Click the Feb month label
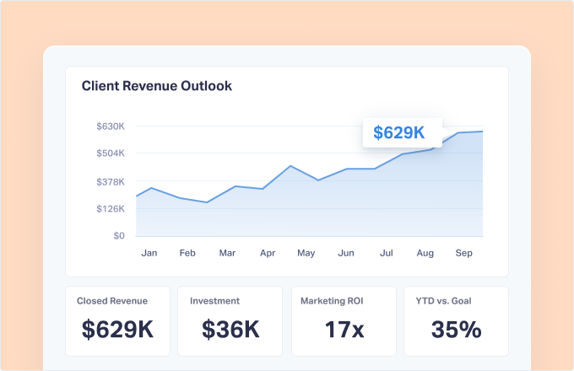The height and width of the screenshot is (371, 574). [x=187, y=253]
